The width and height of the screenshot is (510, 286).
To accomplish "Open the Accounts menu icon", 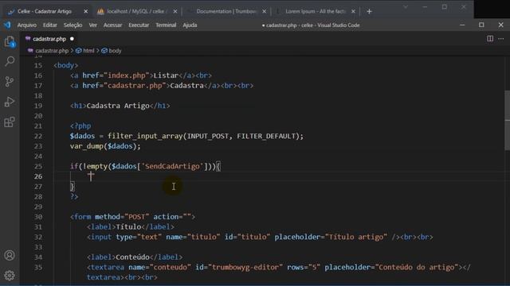I will point(10,256).
